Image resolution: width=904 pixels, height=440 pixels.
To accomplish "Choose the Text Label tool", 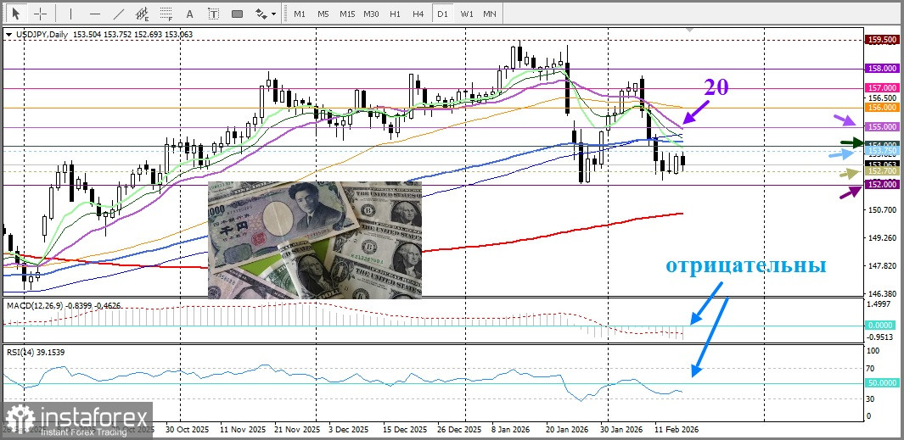I will click(x=213, y=14).
